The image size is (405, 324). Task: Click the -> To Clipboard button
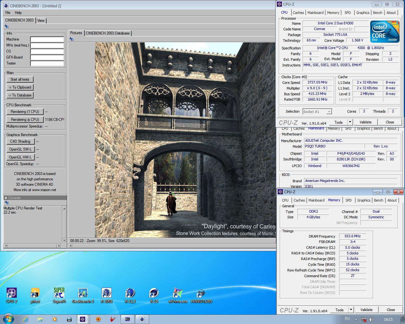pyautogui.click(x=20, y=87)
